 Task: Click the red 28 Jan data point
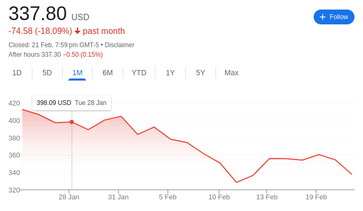72,122
